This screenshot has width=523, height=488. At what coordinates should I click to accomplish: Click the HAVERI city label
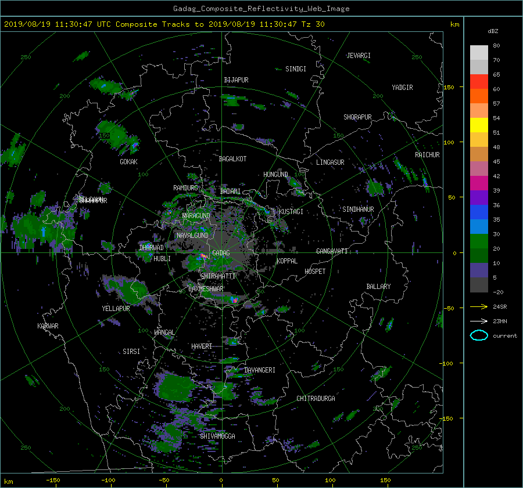pos(202,346)
